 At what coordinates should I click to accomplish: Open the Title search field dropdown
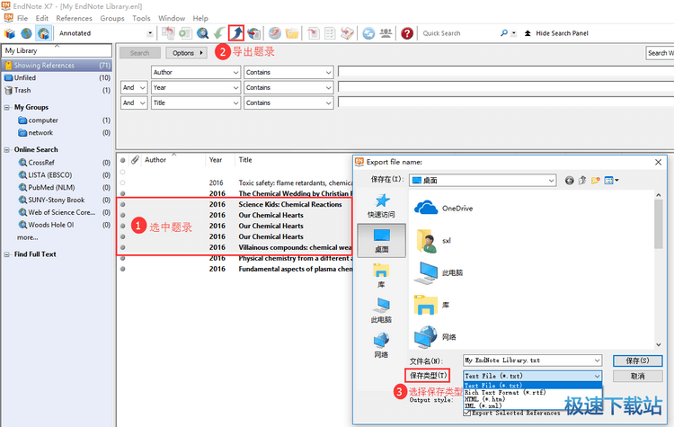click(x=235, y=103)
